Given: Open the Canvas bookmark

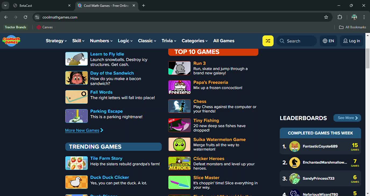Looking at the screenshot, I should (x=45, y=27).
